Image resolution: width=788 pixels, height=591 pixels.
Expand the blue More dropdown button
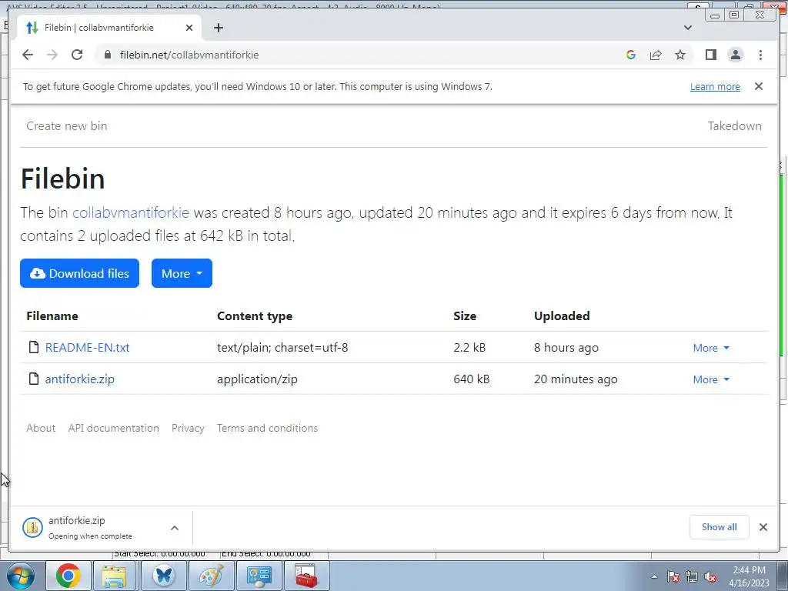pos(182,273)
